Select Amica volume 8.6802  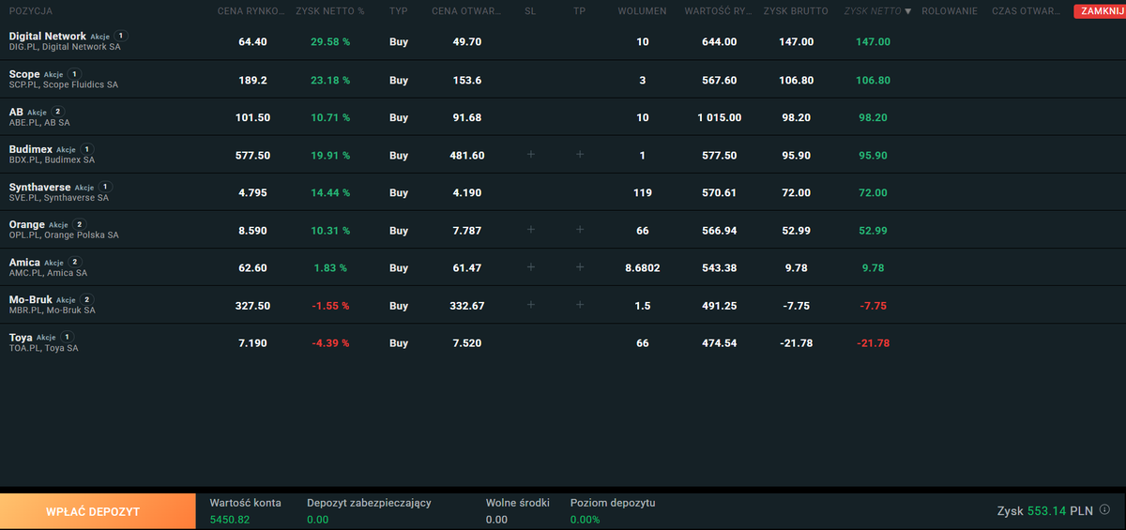[642, 267]
